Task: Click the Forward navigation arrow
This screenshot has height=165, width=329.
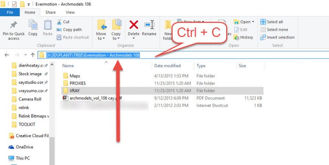Action: [x=17, y=55]
